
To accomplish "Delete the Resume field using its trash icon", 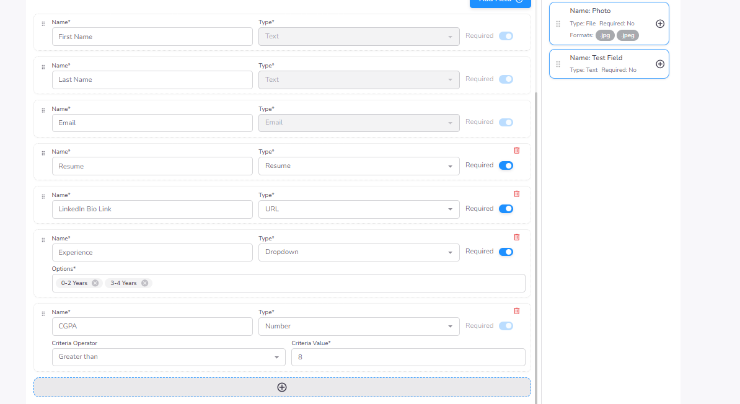I will [x=517, y=150].
